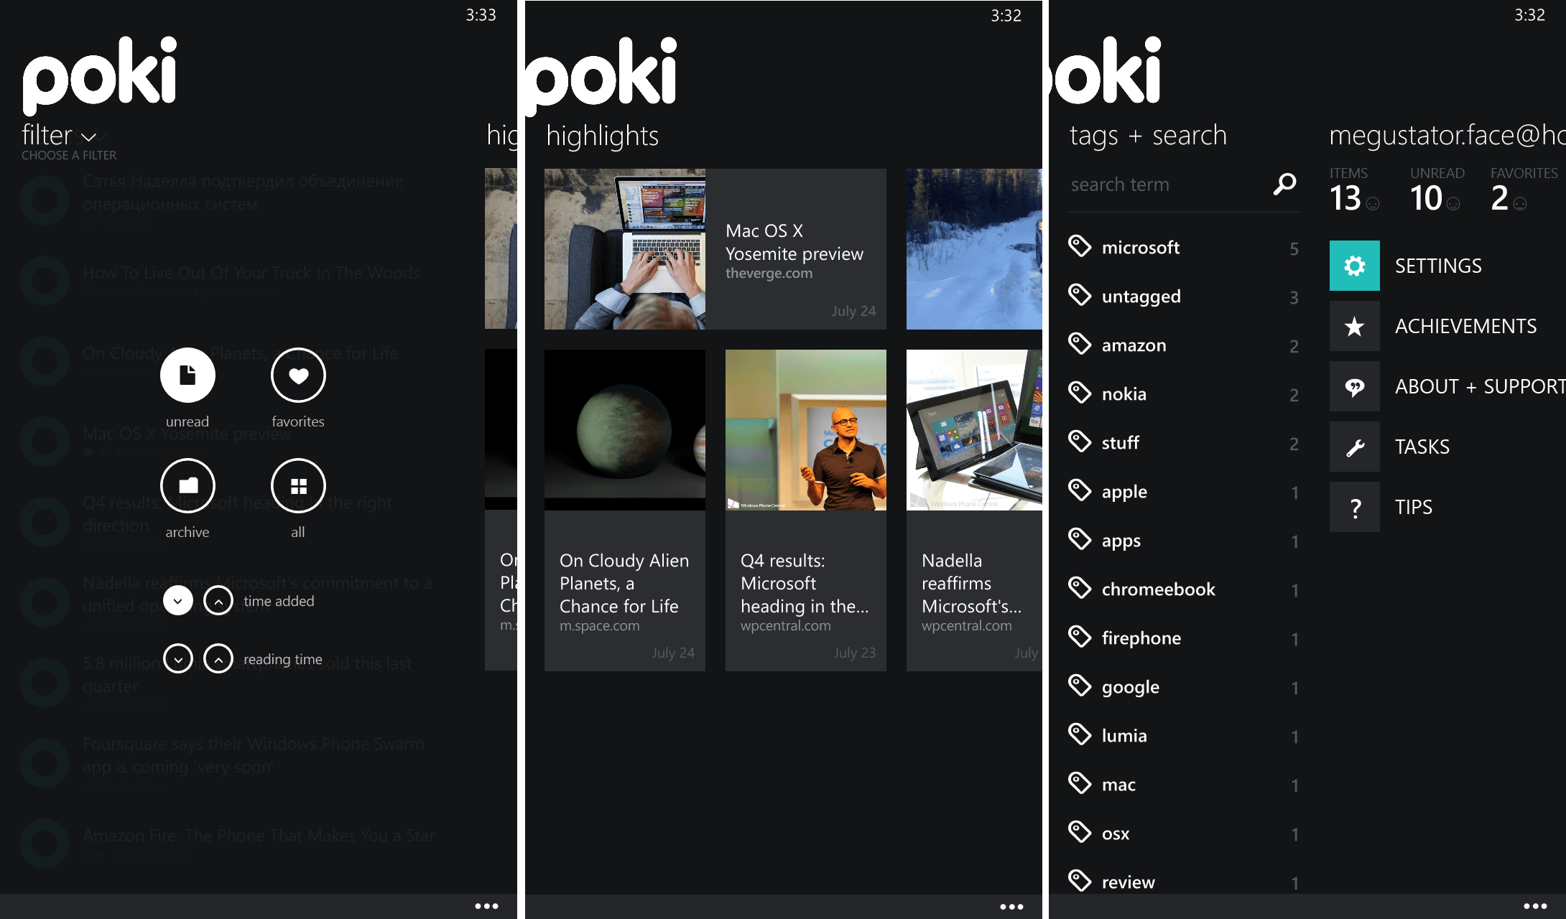This screenshot has height=919, width=1566.
Task: Open Settings gear tile
Action: [1354, 266]
